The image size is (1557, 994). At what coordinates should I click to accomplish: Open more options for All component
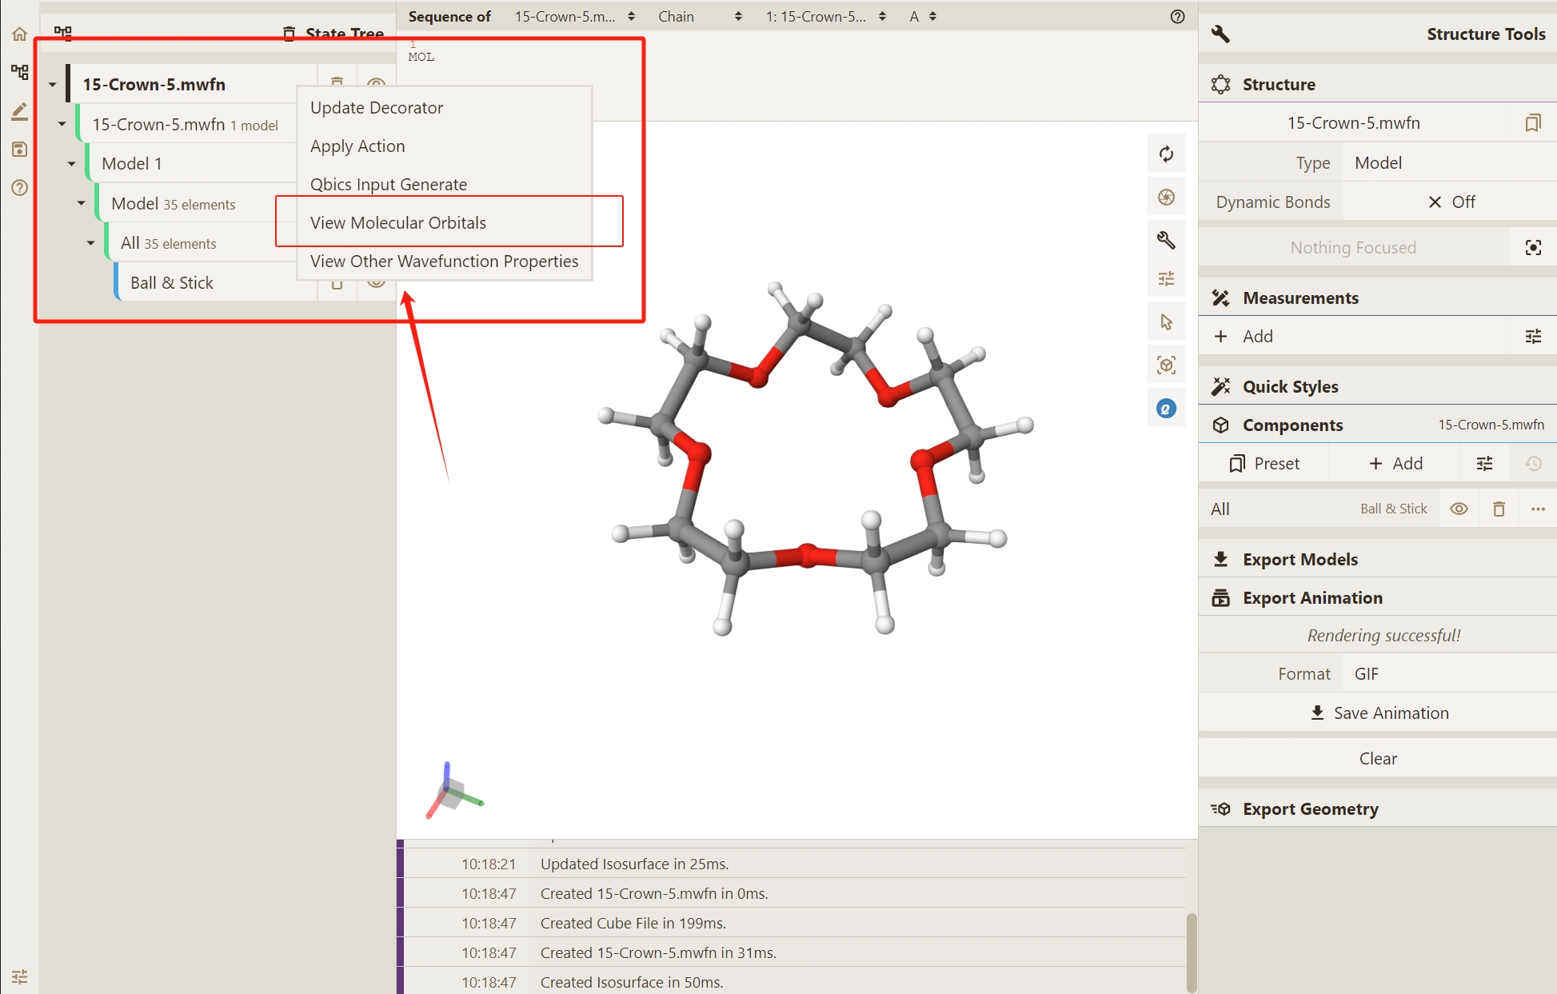[1537, 509]
